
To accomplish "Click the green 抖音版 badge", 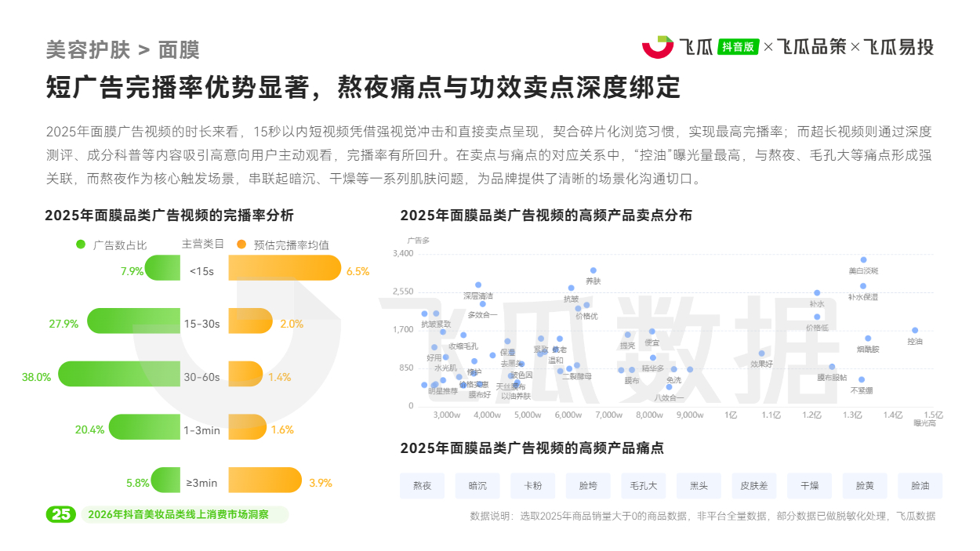I will (x=738, y=47).
